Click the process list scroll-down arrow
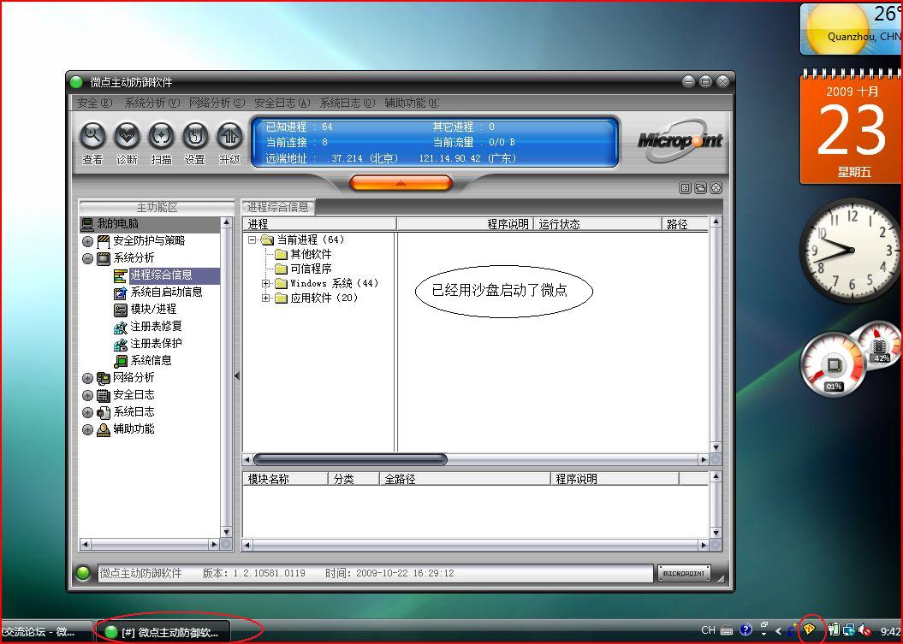Viewport: 903px width, 644px height. tap(716, 447)
